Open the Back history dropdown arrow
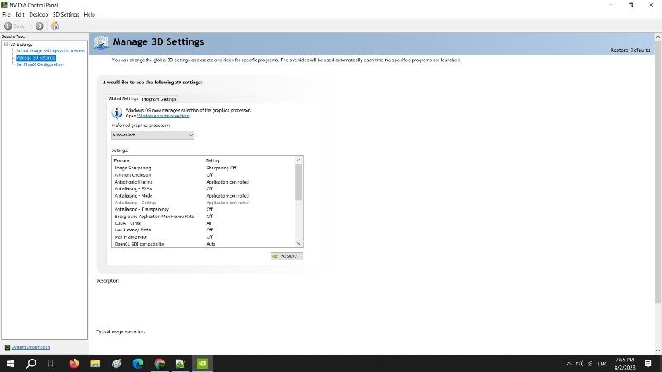The image size is (662, 372). click(31, 26)
